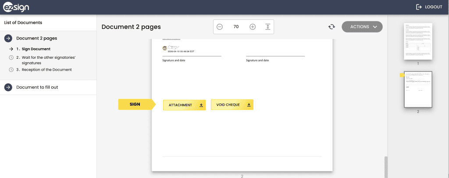Viewport: 449px width, 178px height.
Task: Click download icon on Void Cheque button
Action: (249, 105)
